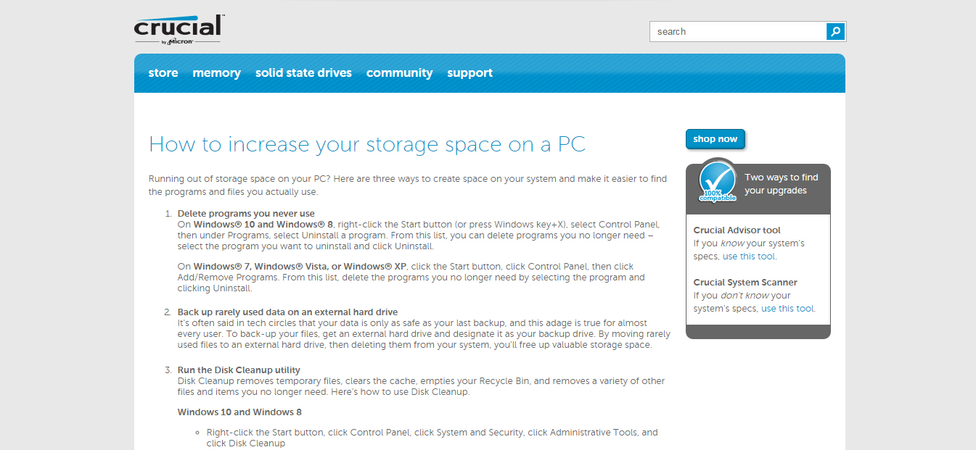Select solid state drives in navigation bar
The height and width of the screenshot is (450, 976).
[x=303, y=73]
